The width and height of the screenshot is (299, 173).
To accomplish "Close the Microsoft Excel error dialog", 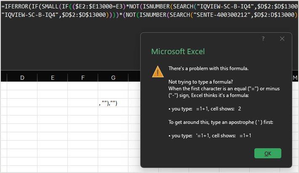I will 282,39.
